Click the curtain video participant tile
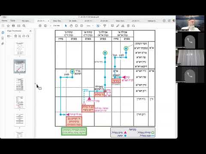206x154 pixels. pyautogui.click(x=190, y=58)
